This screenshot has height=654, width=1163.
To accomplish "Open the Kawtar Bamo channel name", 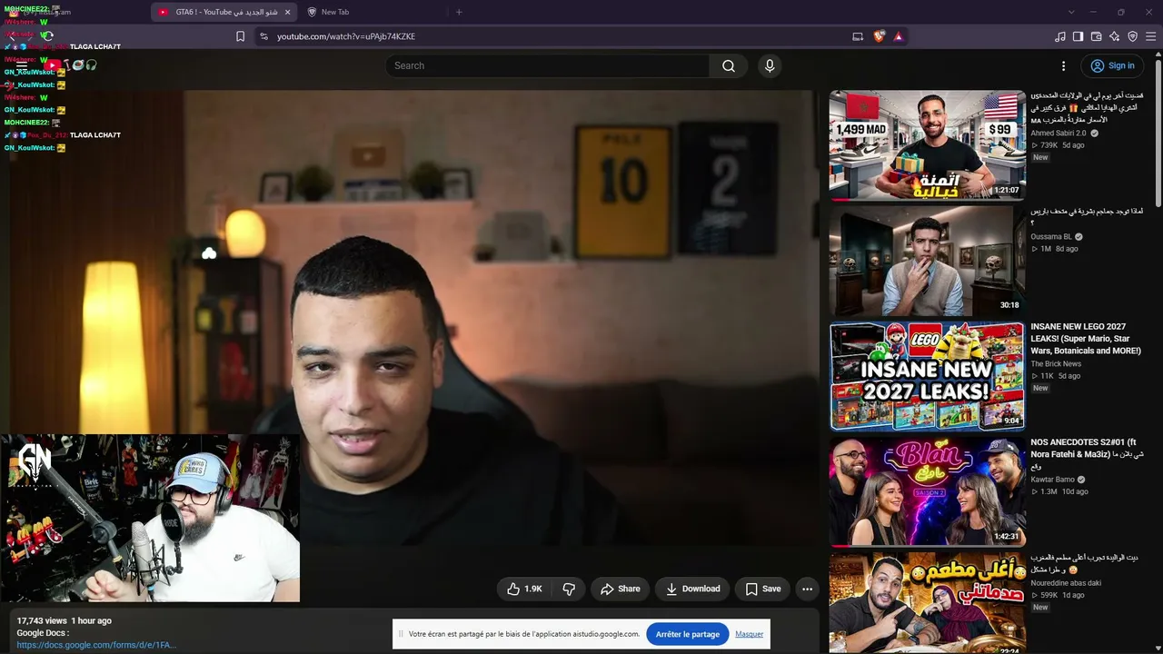I will pyautogui.click(x=1052, y=480).
